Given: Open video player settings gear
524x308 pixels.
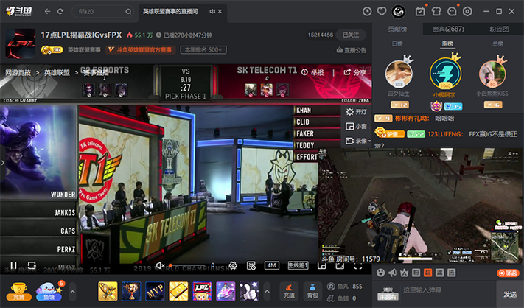Looking at the screenshot, I should [233, 265].
